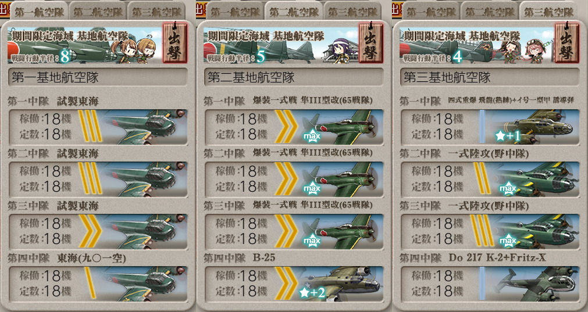Edit the 第二基地航空隊 name field
Screen dimensions: 588x312
point(294,77)
